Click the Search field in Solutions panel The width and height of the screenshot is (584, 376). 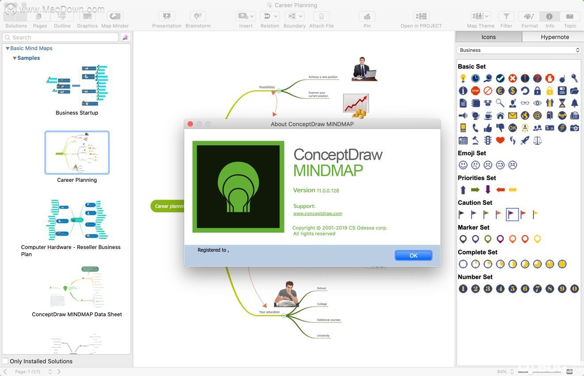click(61, 38)
